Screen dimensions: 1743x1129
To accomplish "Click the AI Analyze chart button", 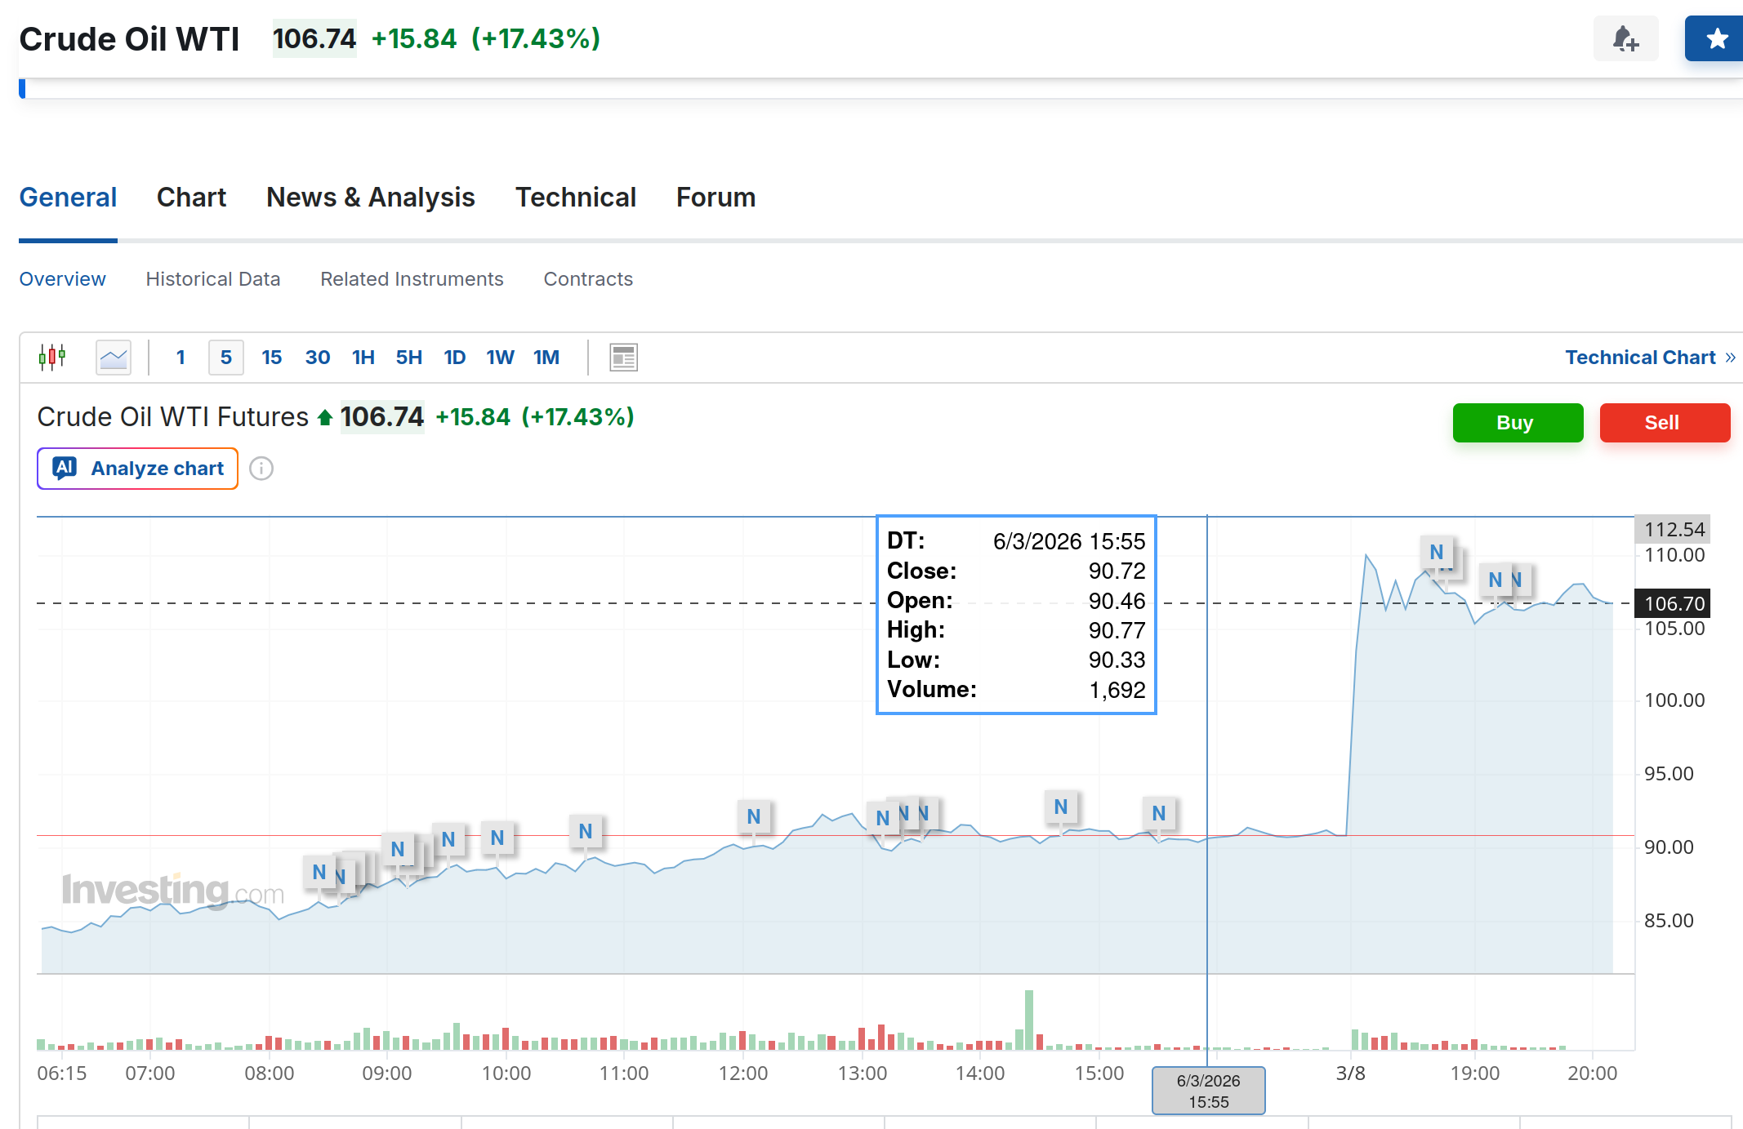I will pos(137,469).
